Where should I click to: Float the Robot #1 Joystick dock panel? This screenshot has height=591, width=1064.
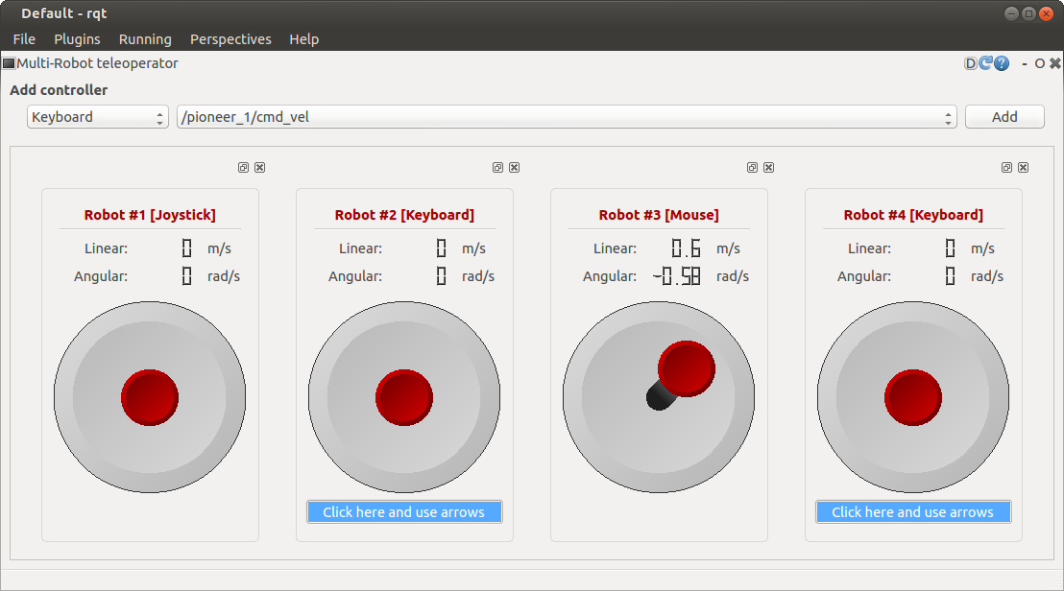click(x=243, y=167)
